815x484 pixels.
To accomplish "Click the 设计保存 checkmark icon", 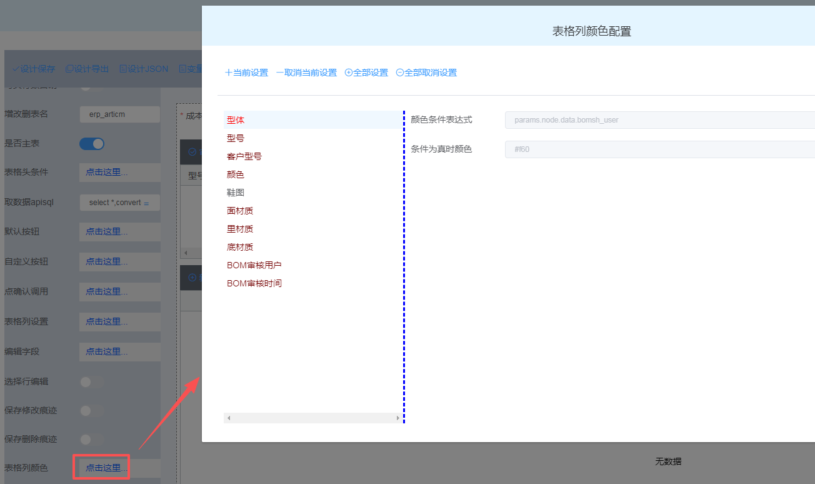I will 16,69.
